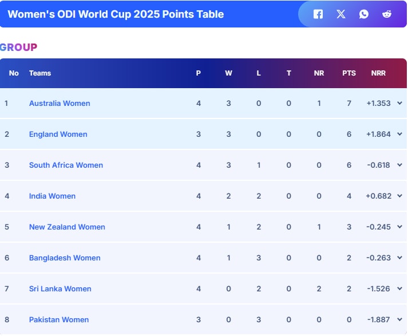Expand the Sri Lanka Women row chevron
The height and width of the screenshot is (336, 408).
[399, 288]
